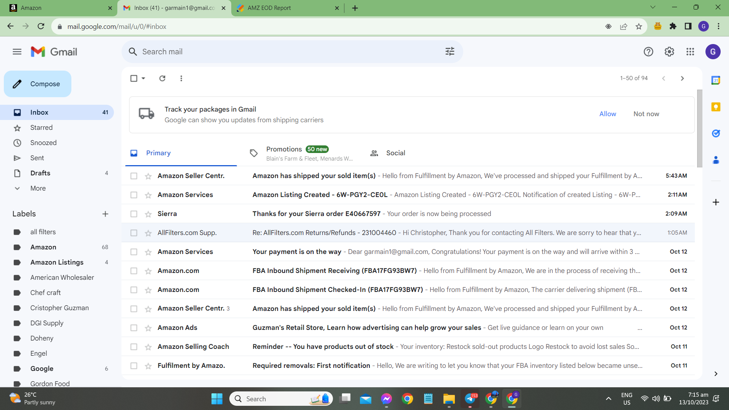
Task: Dismiss package tracking with Not now
Action: tap(646, 114)
